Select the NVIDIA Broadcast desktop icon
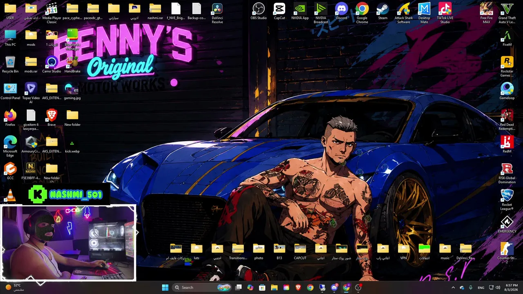The image size is (523, 294). point(321,13)
